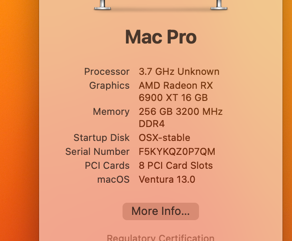
Task: Select the 256 GB 3200 MHz memory value
Action: (x=180, y=112)
